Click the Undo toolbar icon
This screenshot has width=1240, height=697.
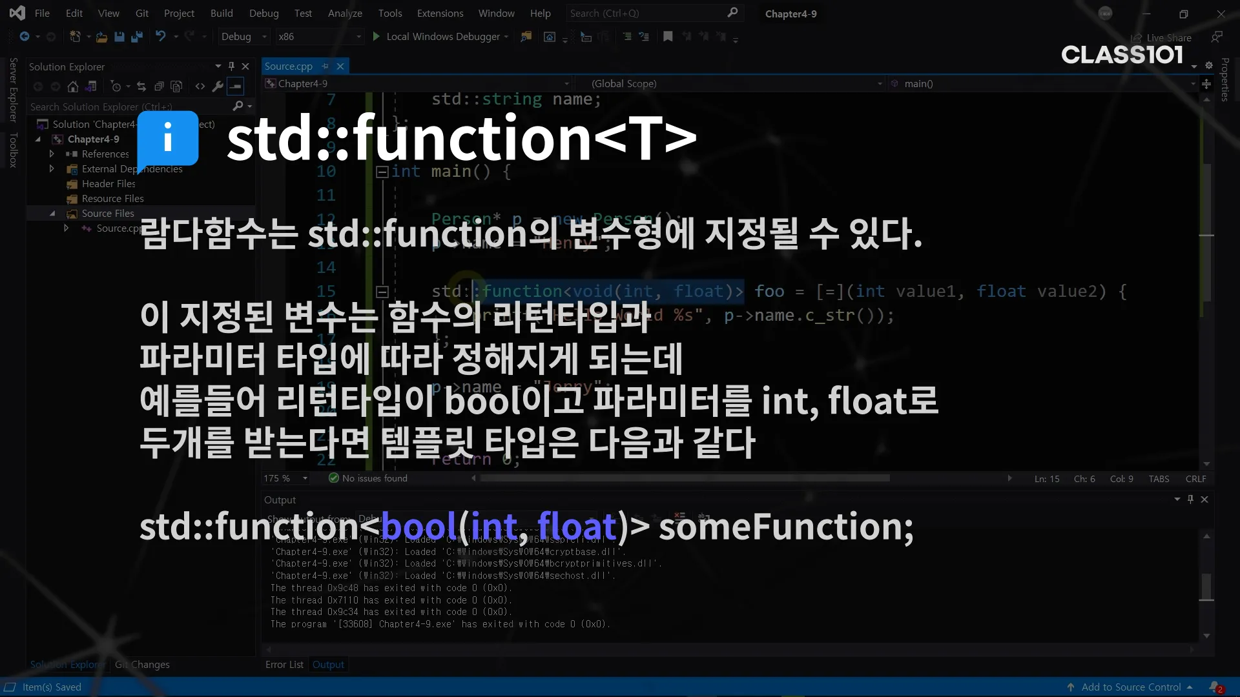pos(160,37)
